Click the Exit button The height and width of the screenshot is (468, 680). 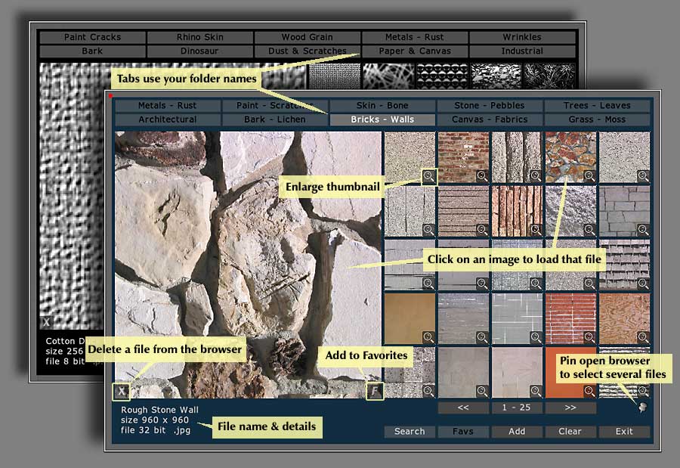coord(624,432)
